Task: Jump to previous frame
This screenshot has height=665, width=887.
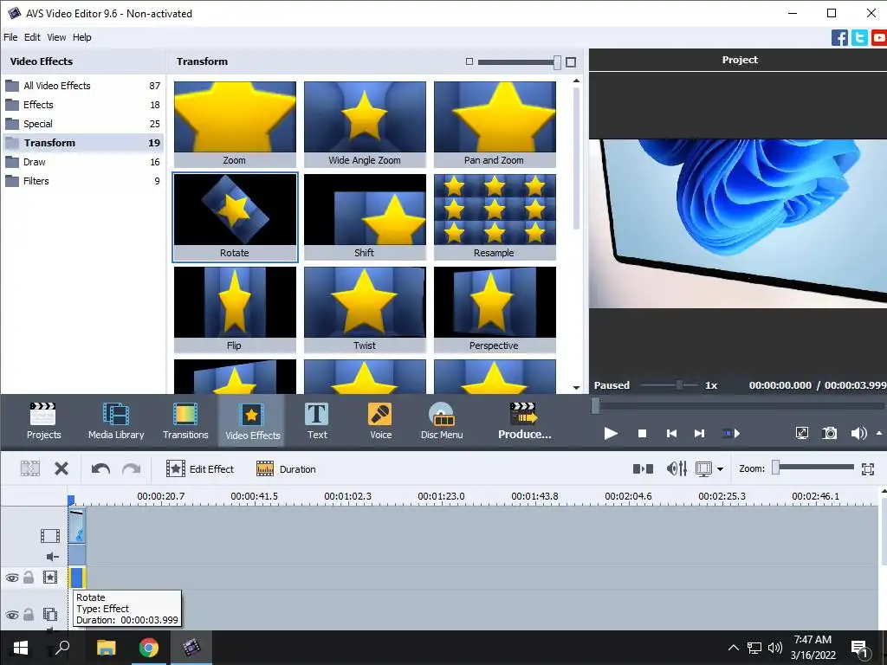Action: pos(671,434)
